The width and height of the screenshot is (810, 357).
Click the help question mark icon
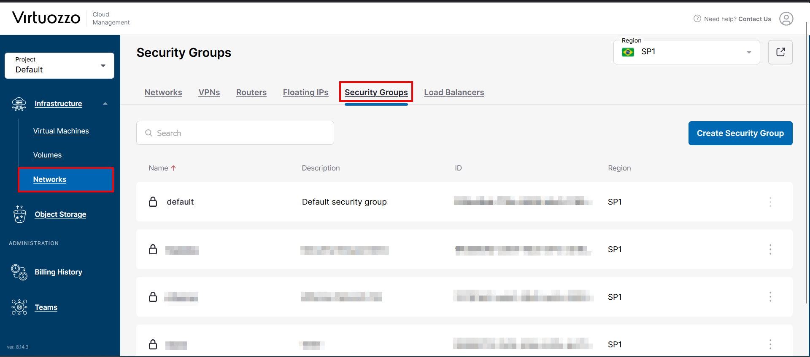point(697,19)
